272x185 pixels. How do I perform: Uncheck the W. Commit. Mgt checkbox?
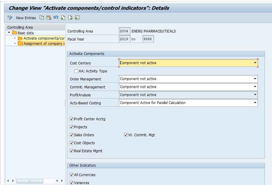[126, 135]
